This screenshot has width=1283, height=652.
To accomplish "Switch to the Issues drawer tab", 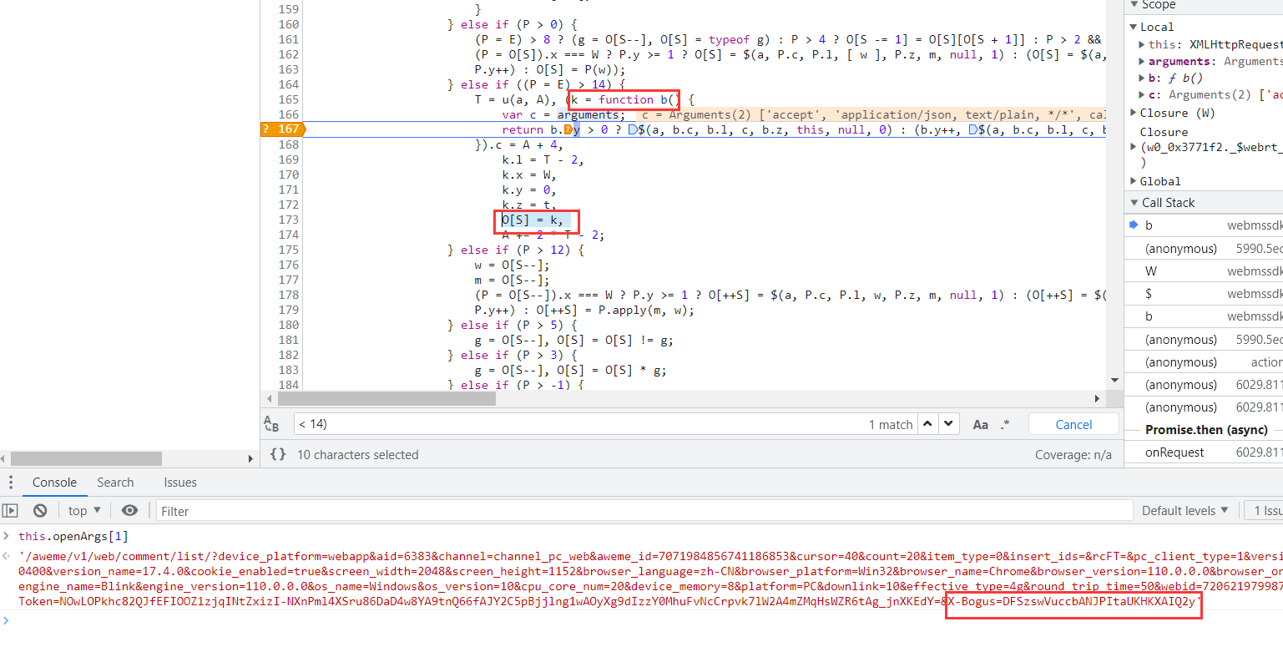I will pos(180,483).
